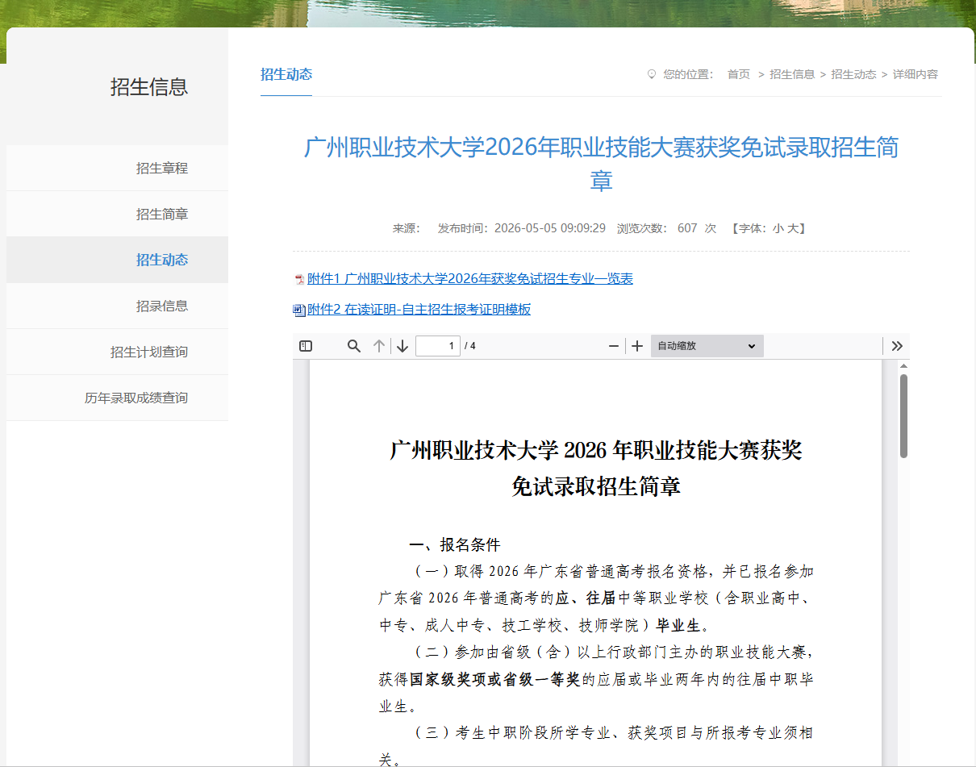The width and height of the screenshot is (976, 767).
Task: Toggle the PDF viewer sidebar icon
Action: click(306, 346)
